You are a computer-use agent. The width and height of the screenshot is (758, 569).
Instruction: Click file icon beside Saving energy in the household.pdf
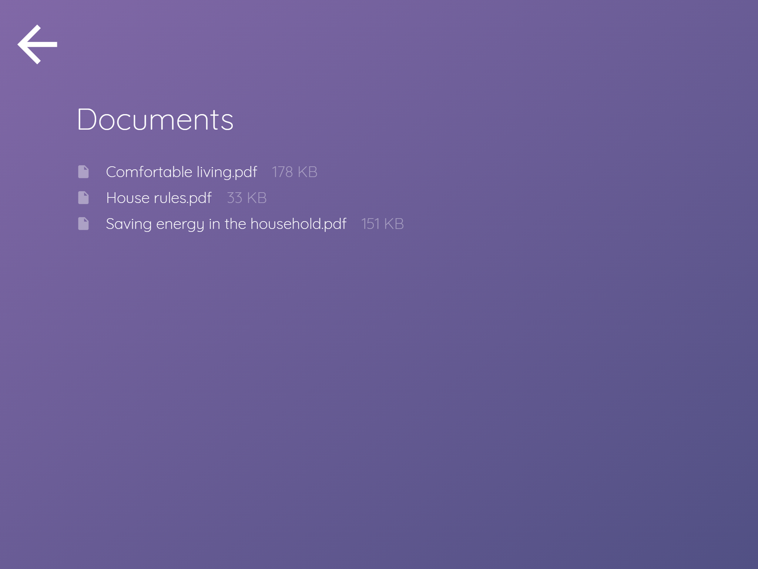83,224
